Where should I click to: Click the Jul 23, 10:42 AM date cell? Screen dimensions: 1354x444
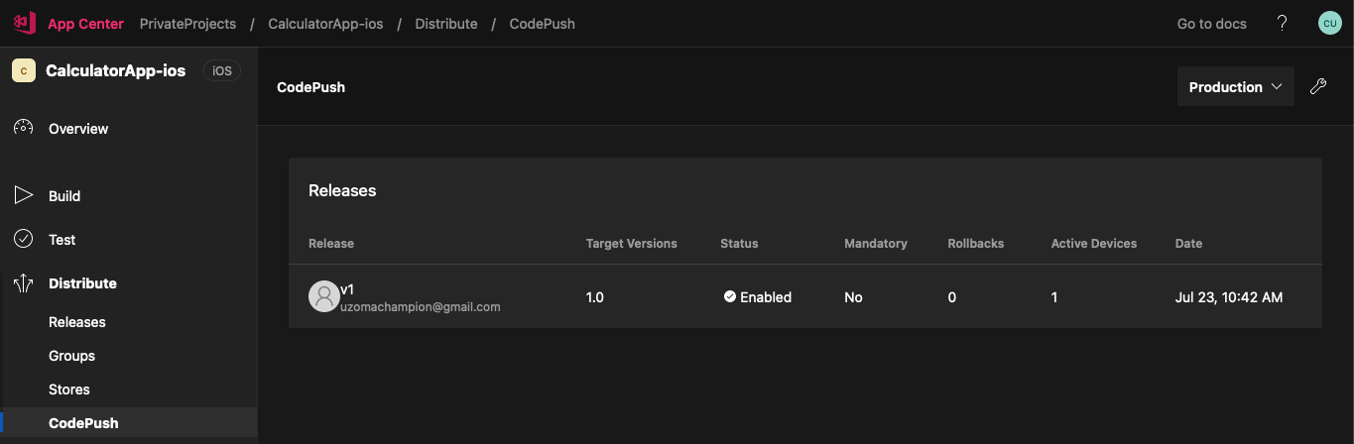tap(1229, 297)
